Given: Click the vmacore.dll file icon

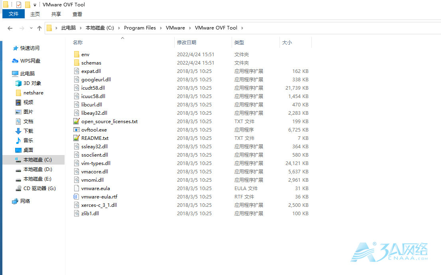Looking at the screenshot, I should click(x=77, y=171).
